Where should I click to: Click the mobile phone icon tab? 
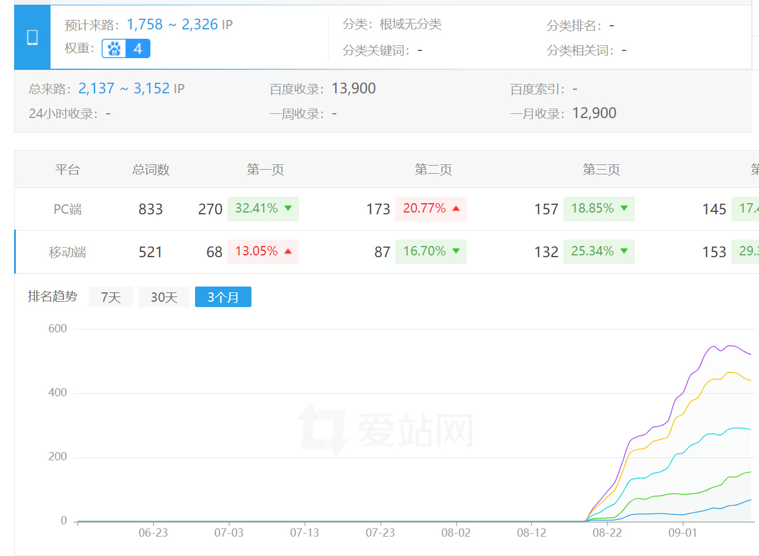pyautogui.click(x=32, y=38)
